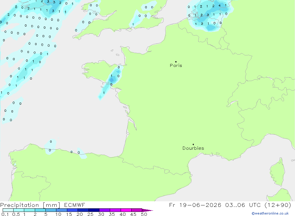Click the 40-45 mm magenta legend swatch

[x=126, y=210]
